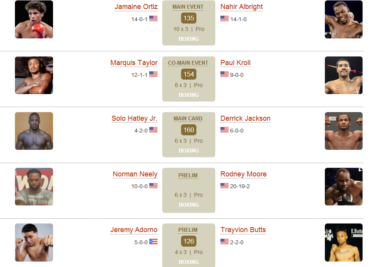Click the 135 weight badge in main event
The height and width of the screenshot is (267, 372).
coord(189,18)
